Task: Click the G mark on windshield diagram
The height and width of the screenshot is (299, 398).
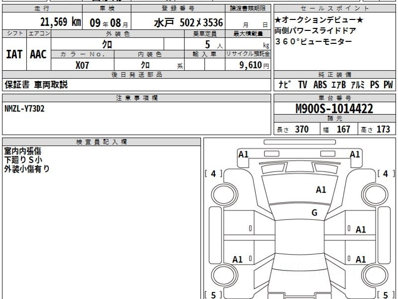Action: coord(314,213)
